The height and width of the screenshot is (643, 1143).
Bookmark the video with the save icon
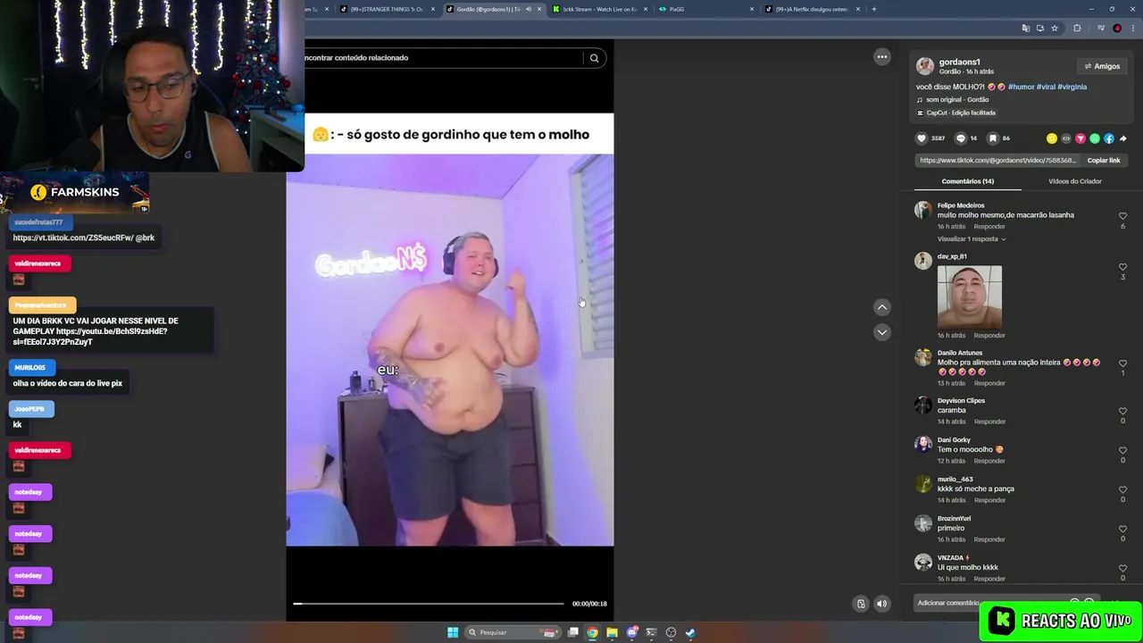[992, 138]
